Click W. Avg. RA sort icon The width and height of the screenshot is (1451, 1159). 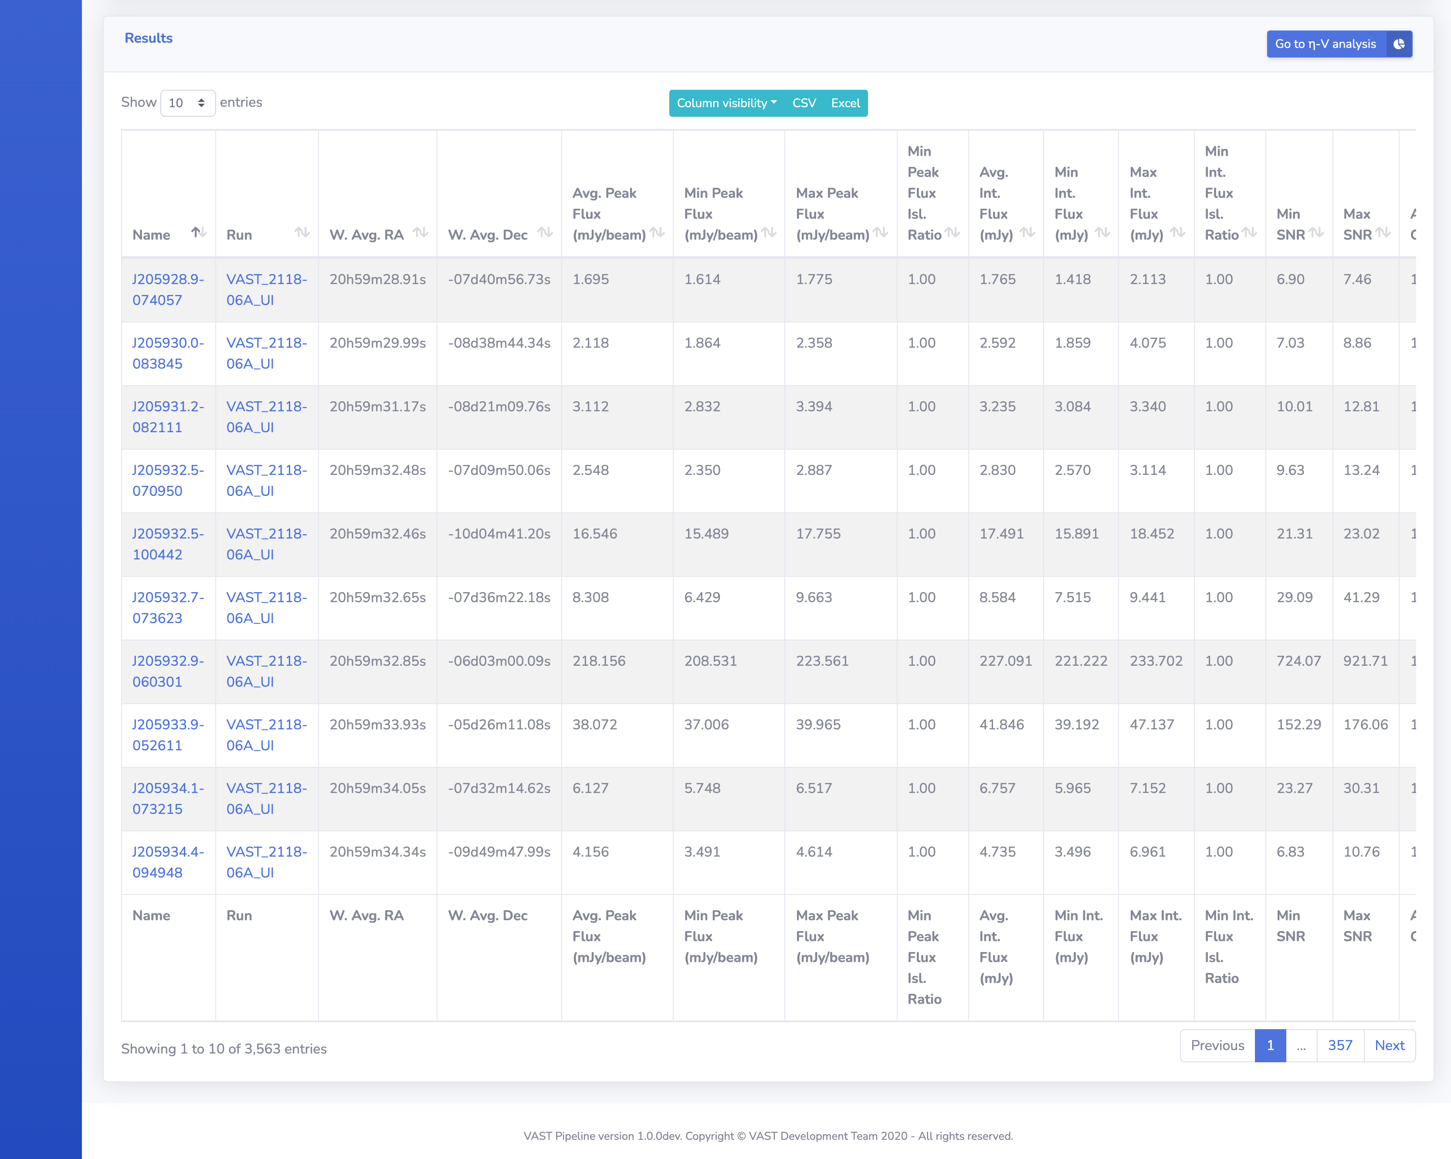point(420,232)
